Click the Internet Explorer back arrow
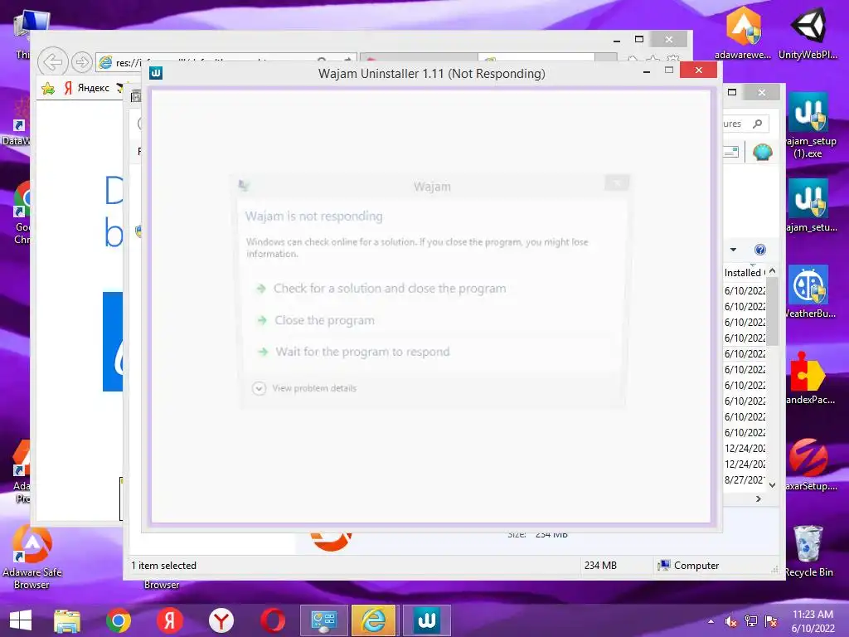 52,62
